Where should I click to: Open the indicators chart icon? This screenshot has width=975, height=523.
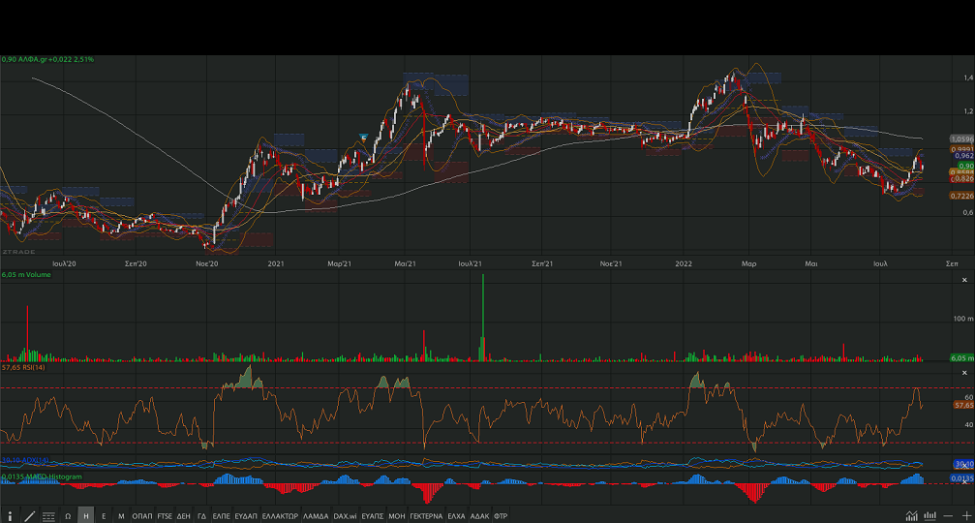click(x=912, y=516)
